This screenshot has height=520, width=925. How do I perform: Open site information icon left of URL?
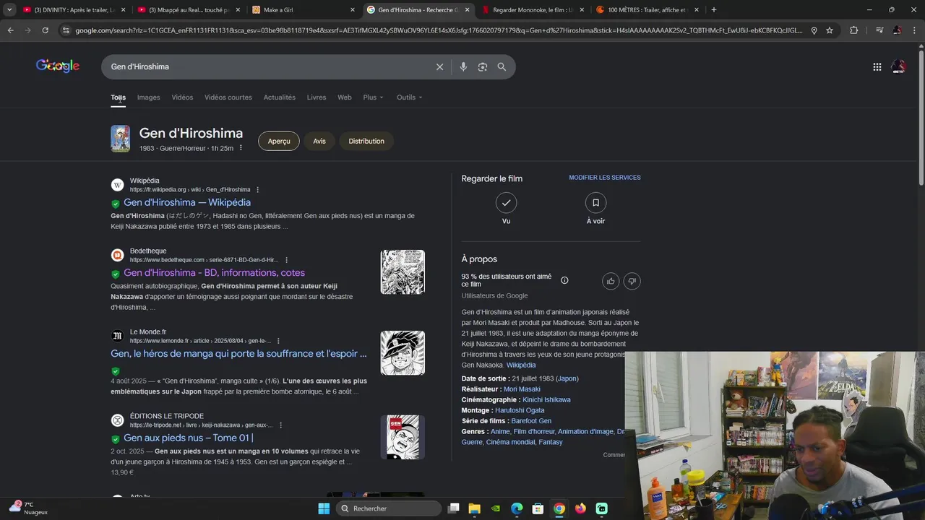tap(66, 30)
